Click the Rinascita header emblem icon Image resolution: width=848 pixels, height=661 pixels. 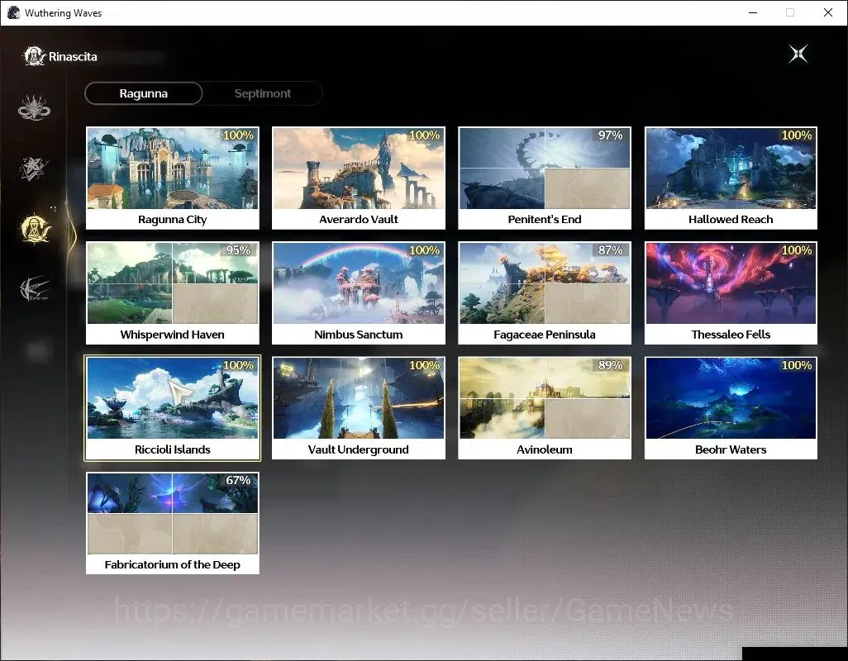[34, 56]
